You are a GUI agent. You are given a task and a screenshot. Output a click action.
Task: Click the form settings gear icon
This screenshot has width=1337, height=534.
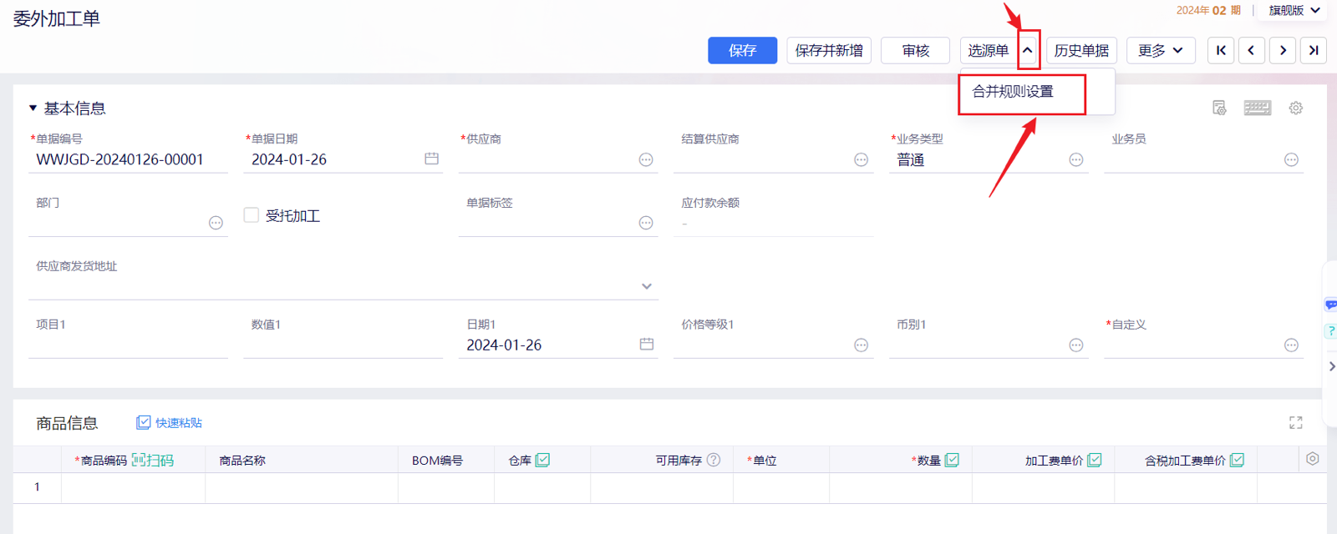click(x=1296, y=108)
